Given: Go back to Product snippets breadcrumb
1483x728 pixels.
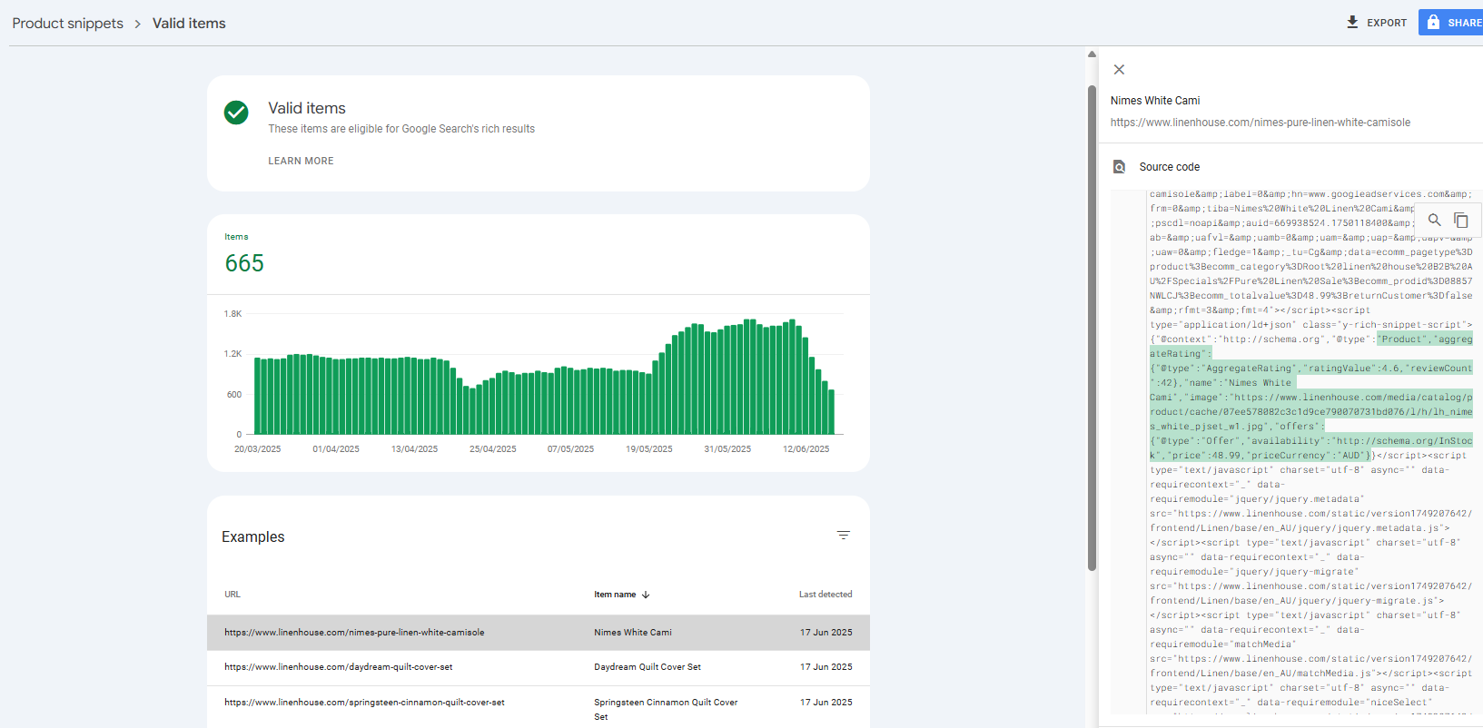Looking at the screenshot, I should point(68,24).
